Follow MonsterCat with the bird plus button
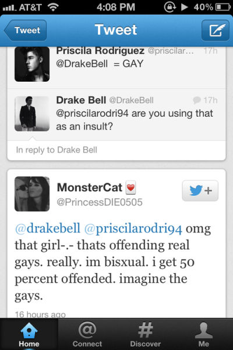 pyautogui.click(x=200, y=191)
